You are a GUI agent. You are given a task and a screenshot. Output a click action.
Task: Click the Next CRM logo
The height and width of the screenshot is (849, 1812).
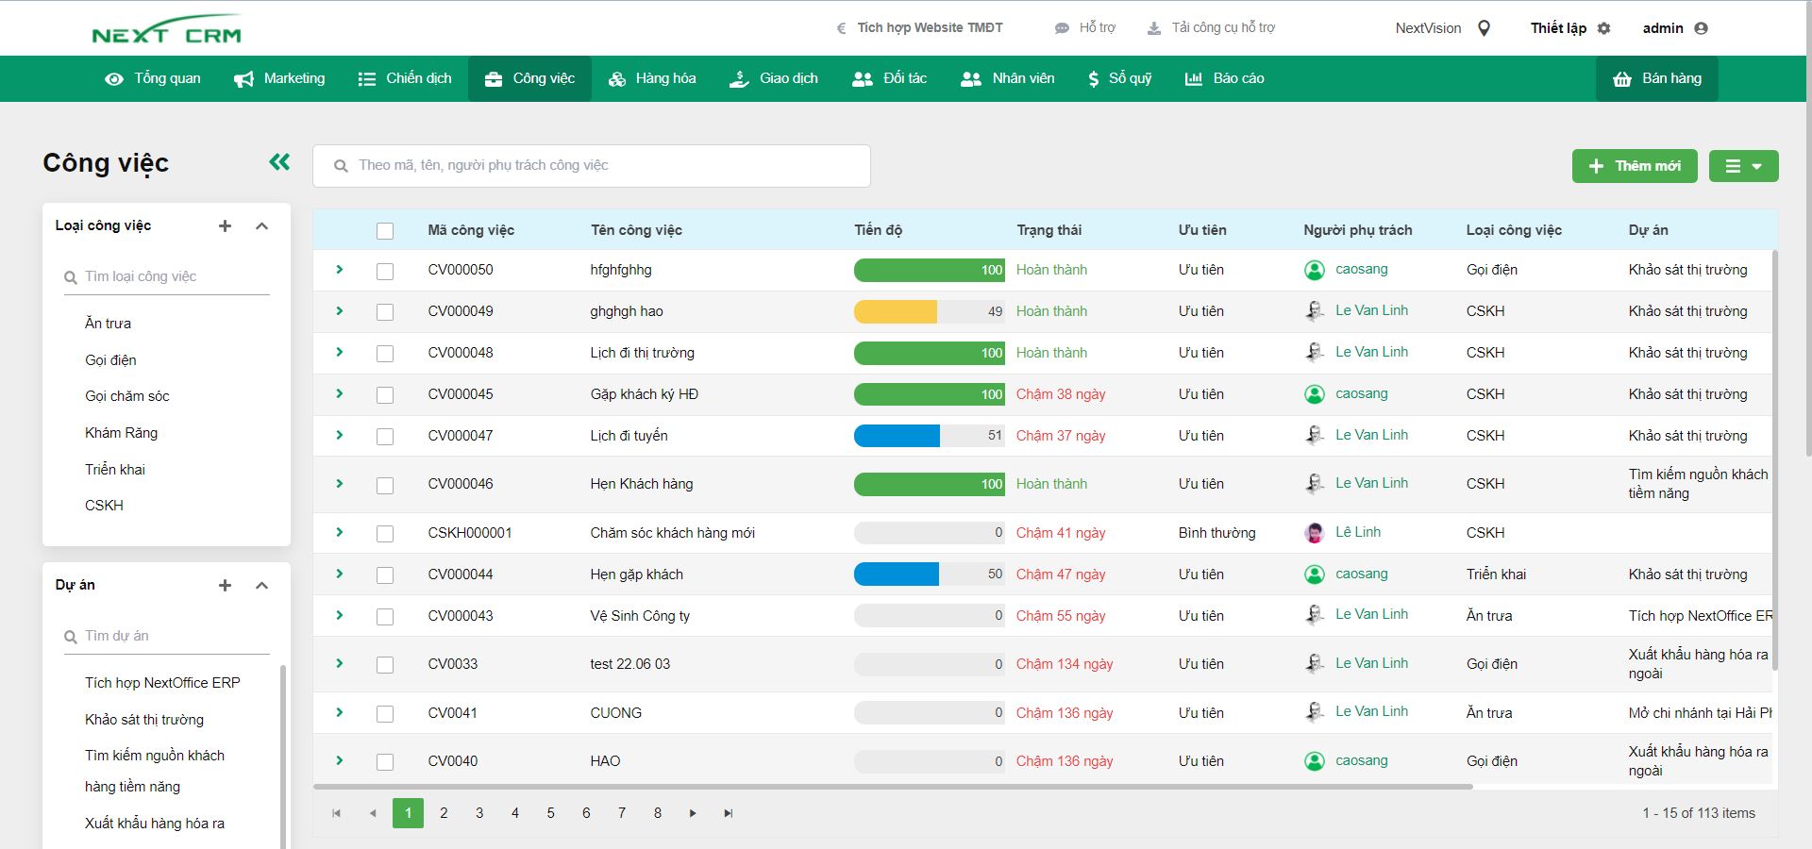pyautogui.click(x=167, y=30)
